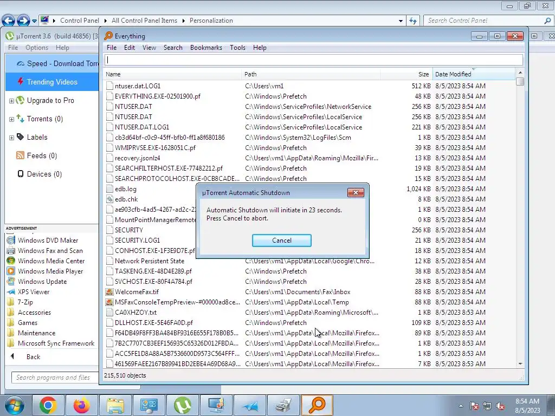Select the CA0XHZOY.txt file icon
The width and height of the screenshot is (555, 416).
coord(109,313)
